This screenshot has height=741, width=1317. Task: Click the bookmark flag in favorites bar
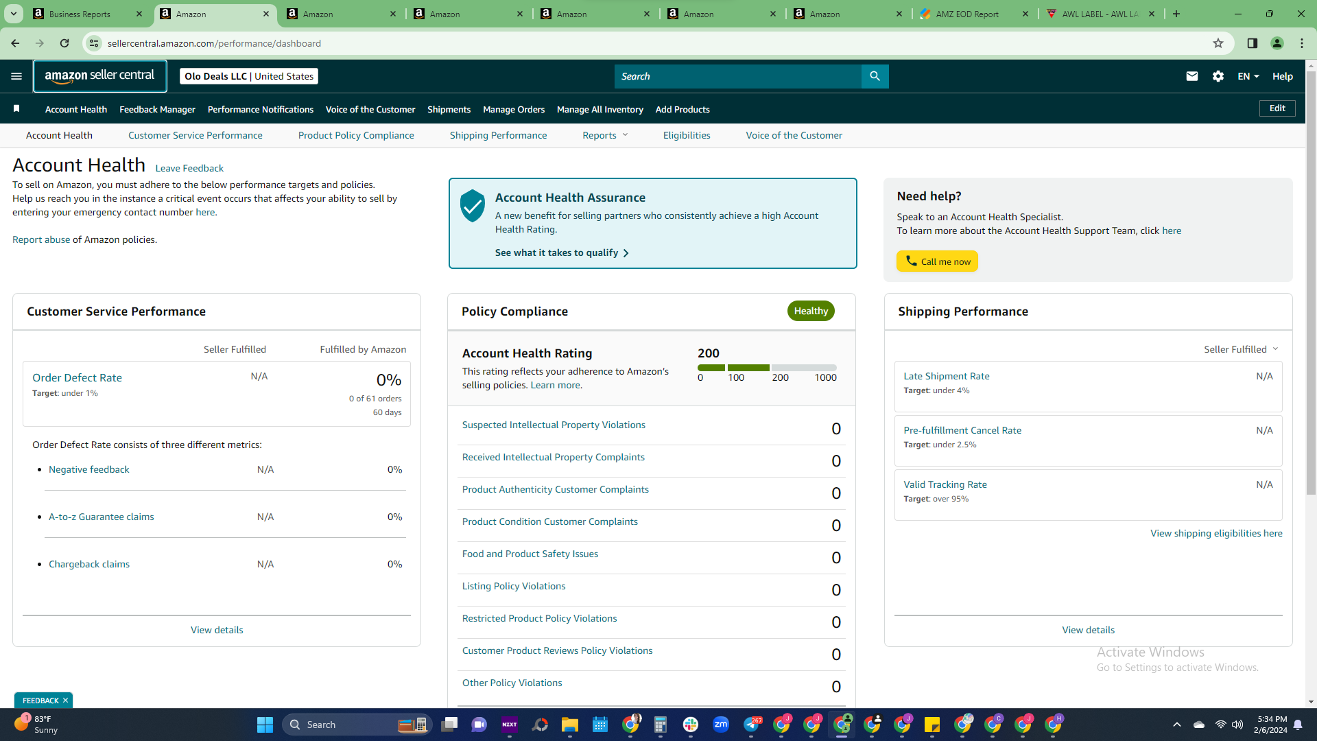[16, 108]
